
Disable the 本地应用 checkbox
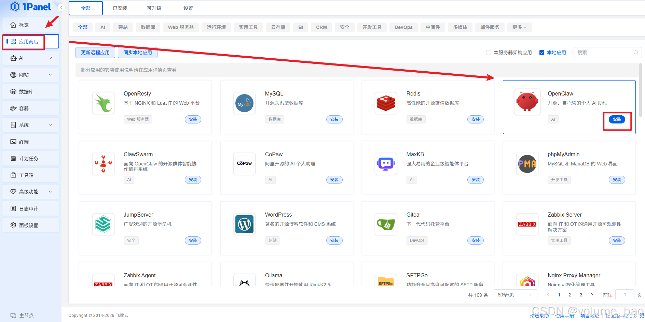pyautogui.click(x=542, y=52)
